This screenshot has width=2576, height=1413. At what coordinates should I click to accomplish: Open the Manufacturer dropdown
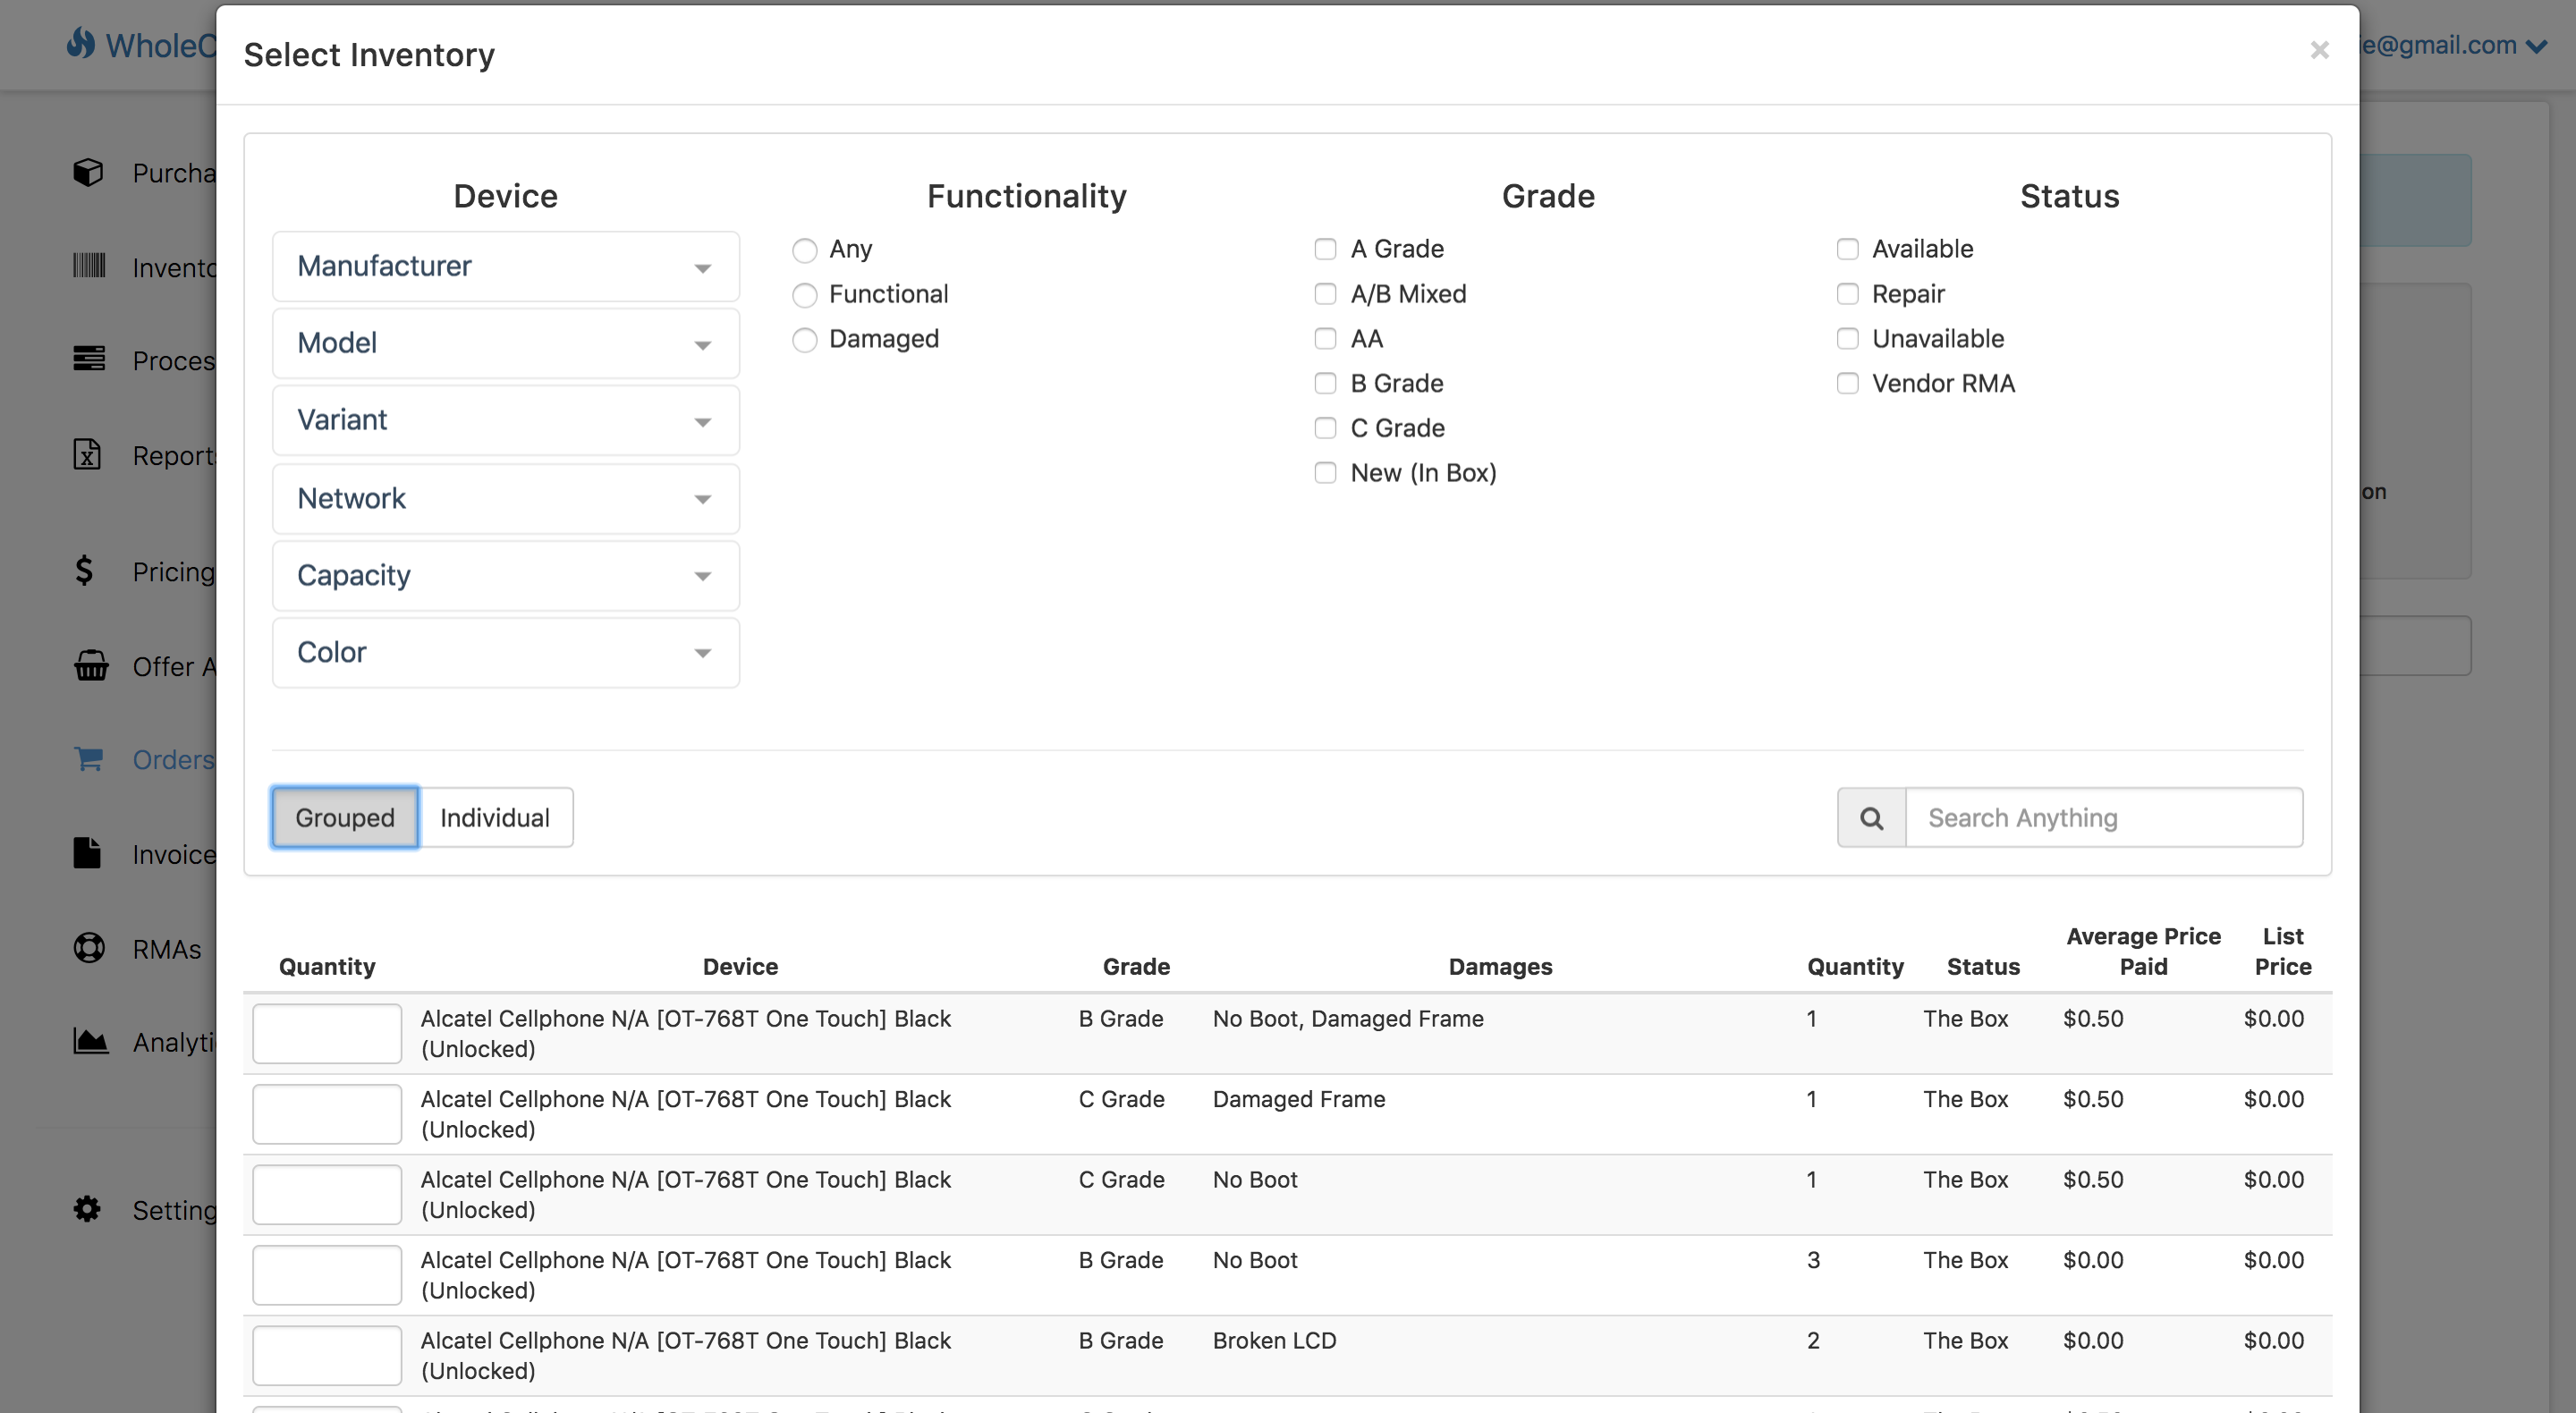[505, 266]
